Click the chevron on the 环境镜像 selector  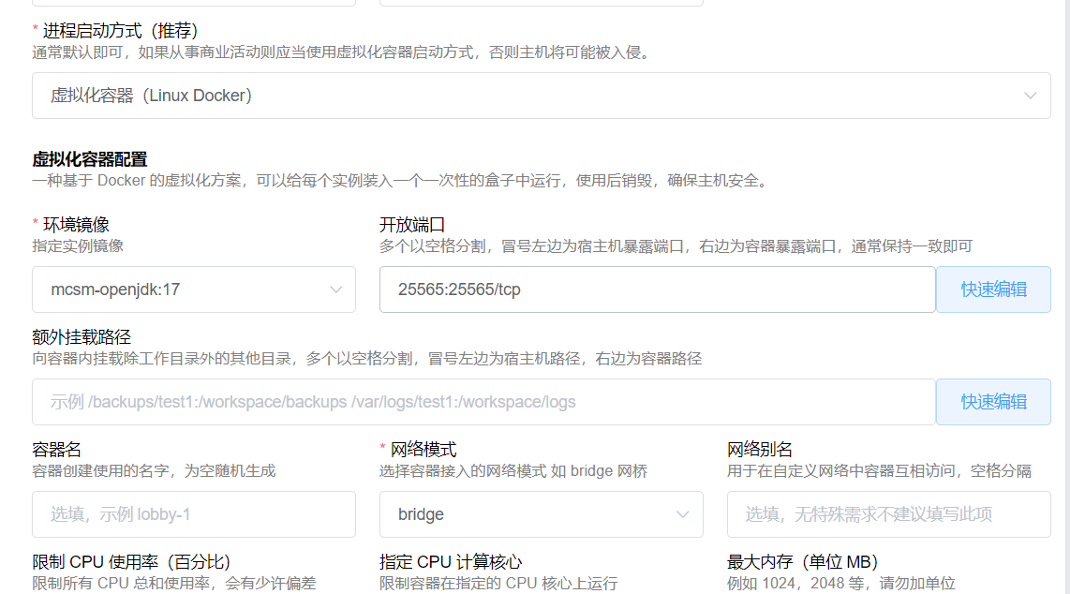coord(336,290)
